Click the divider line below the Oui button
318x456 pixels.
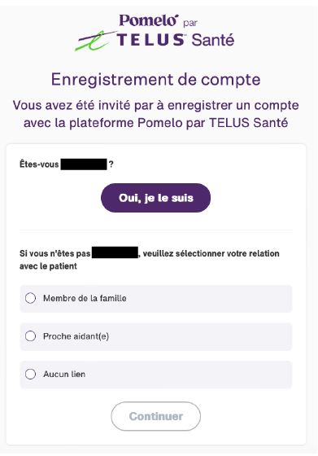pos(155,230)
